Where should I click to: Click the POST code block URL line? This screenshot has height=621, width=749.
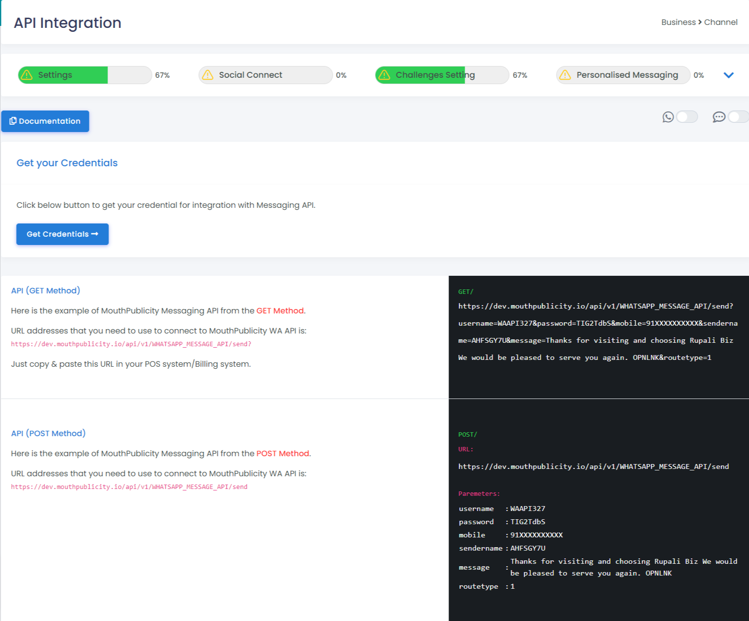point(594,467)
